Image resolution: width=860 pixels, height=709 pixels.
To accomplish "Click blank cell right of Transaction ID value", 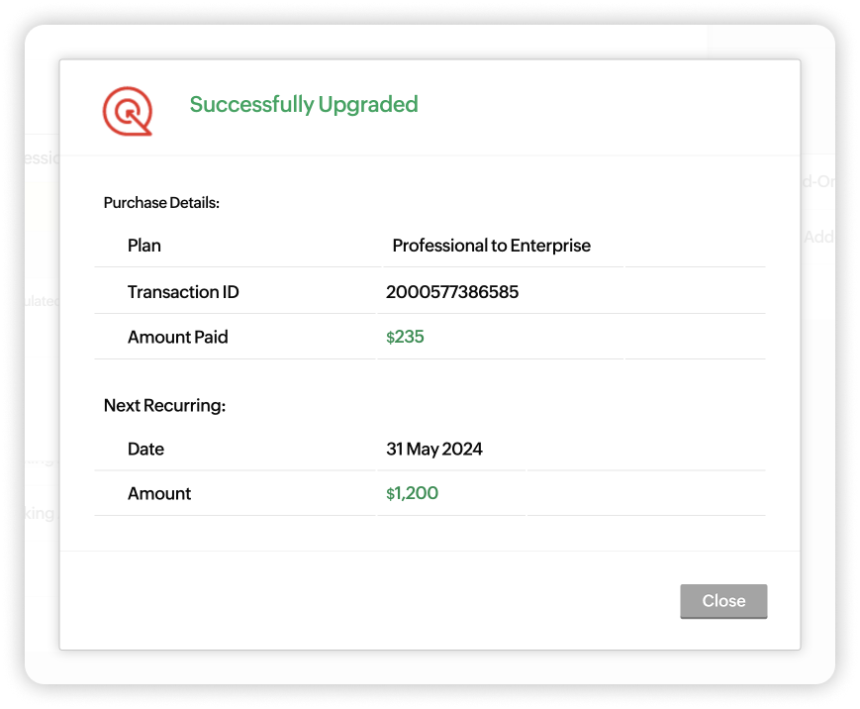I will pyautogui.click(x=695, y=292).
